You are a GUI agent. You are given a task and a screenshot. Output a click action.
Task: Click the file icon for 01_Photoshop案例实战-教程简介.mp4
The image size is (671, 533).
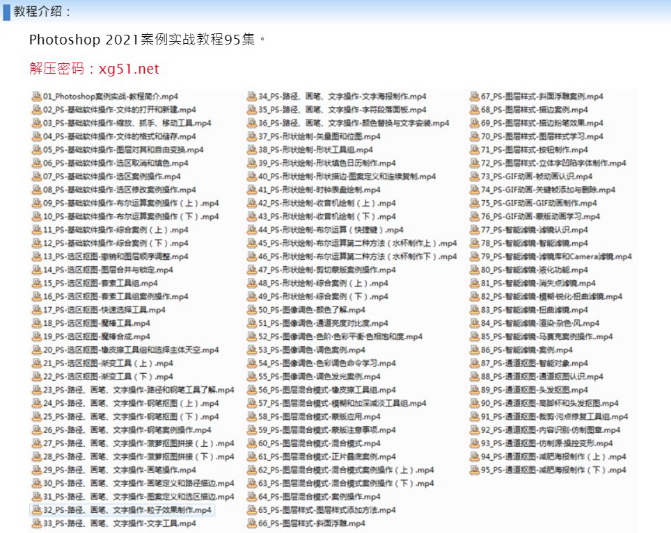pos(37,96)
